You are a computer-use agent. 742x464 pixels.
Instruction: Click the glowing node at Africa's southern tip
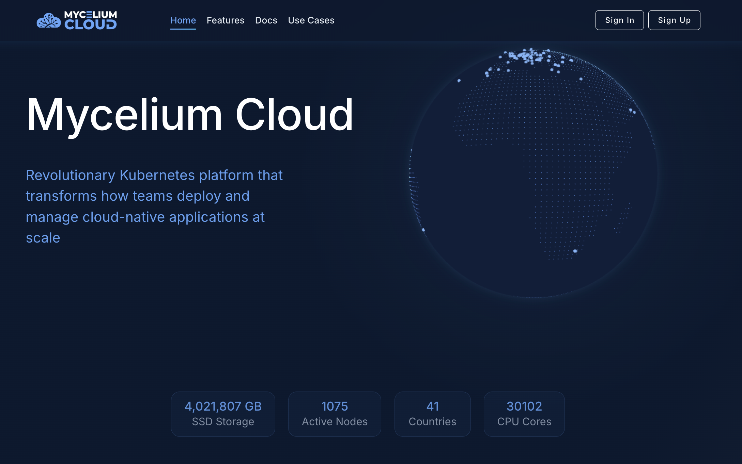pyautogui.click(x=575, y=251)
